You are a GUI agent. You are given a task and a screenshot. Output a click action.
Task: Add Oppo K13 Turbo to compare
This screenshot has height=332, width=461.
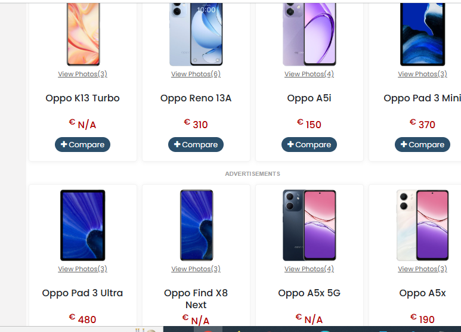pos(83,145)
